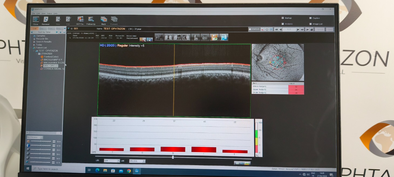The width and height of the screenshot is (394, 177).
Task: Select the right eye (R) view icon
Action: pos(177,37)
